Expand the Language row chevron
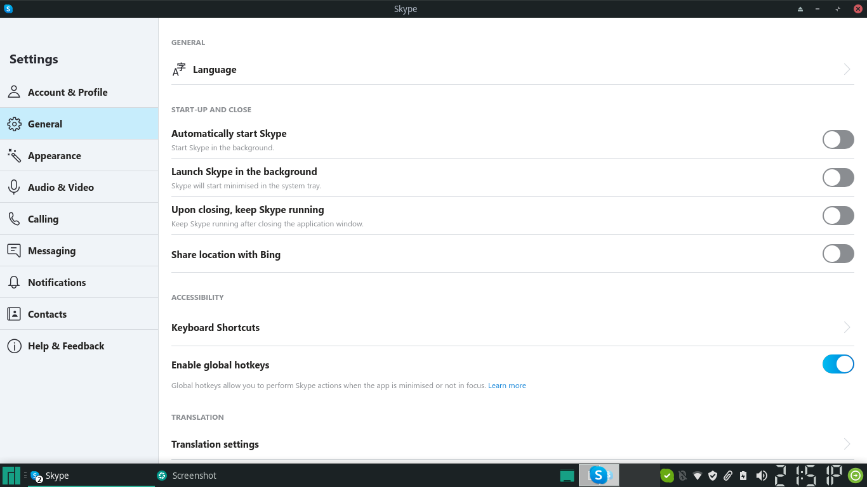 pyautogui.click(x=847, y=69)
